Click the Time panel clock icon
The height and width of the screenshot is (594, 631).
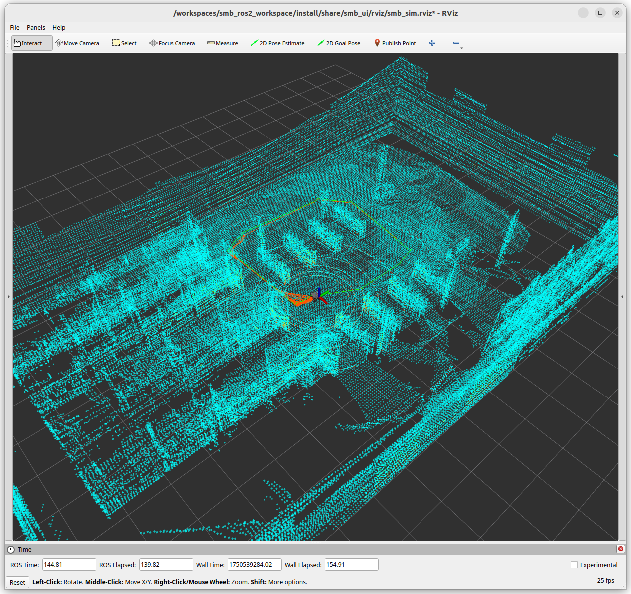click(11, 549)
